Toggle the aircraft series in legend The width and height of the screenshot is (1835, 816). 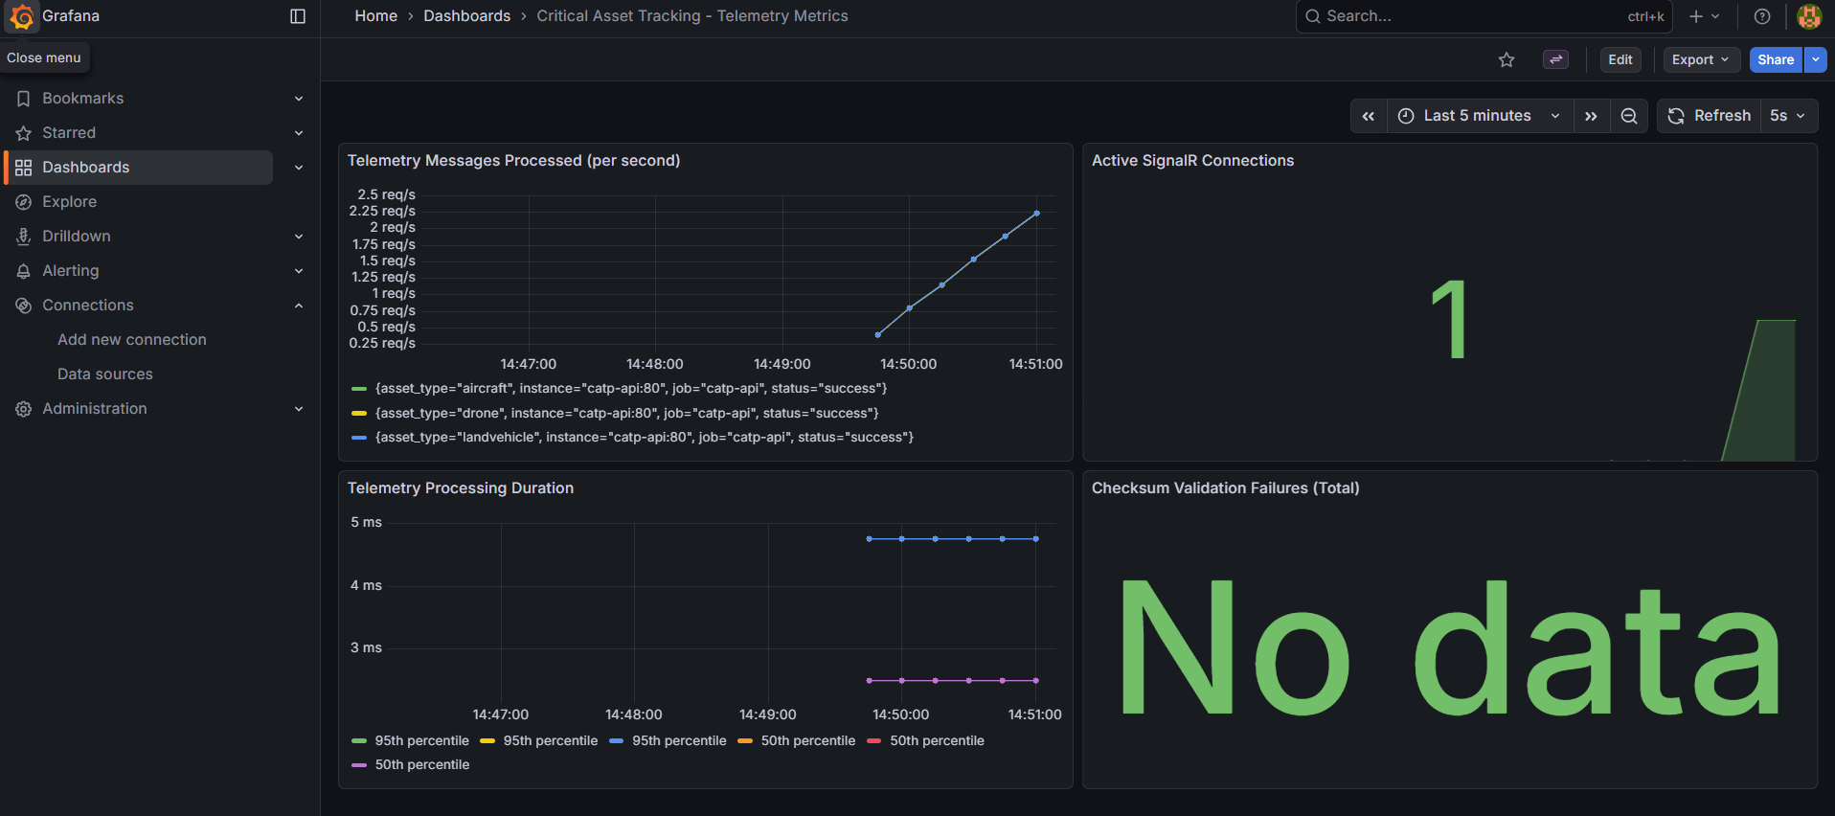(631, 389)
